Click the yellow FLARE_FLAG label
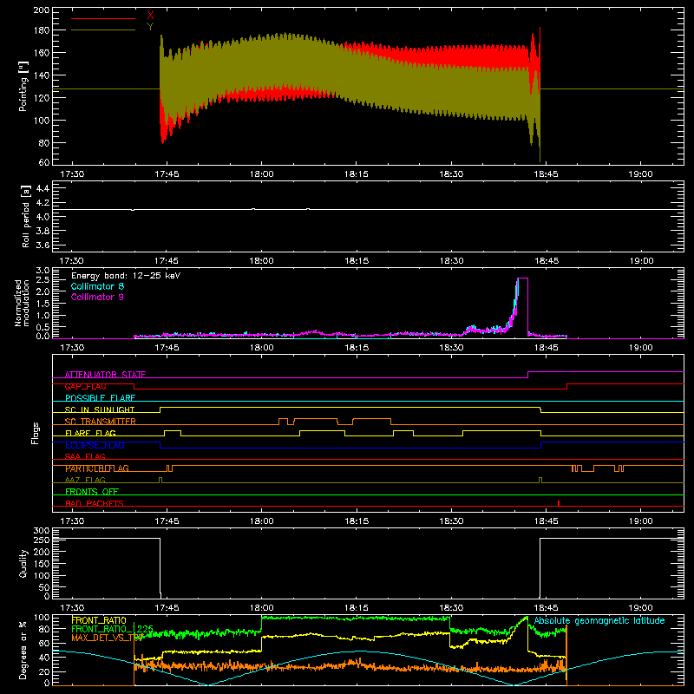Screen dimensions: 694x694 (x=90, y=433)
